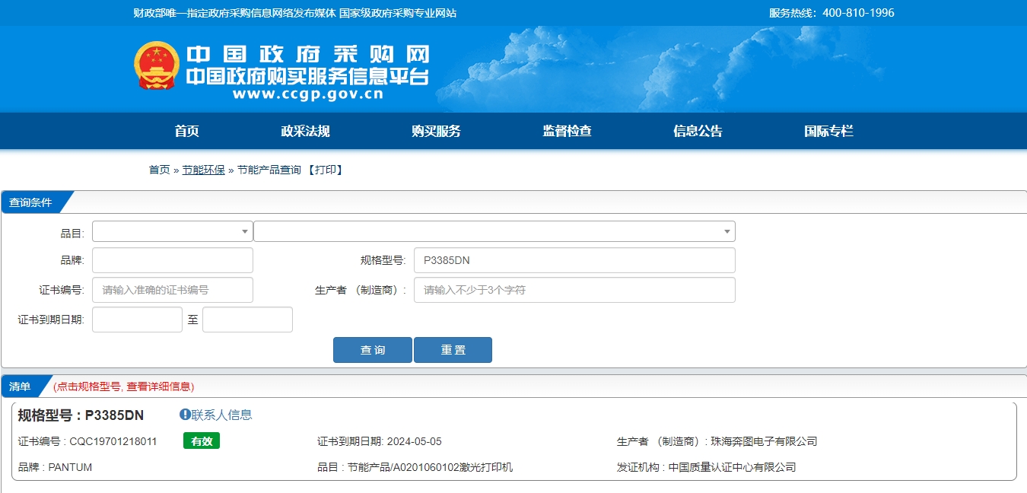The height and width of the screenshot is (493, 1027).
Task: Click the 生产者(制造商) manufacturer input field
Action: pyautogui.click(x=574, y=290)
